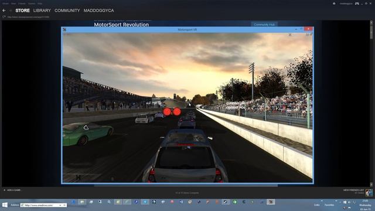Screen dimensions: 375x211
Task: Open Steam notifications inbox icon
Action: pyautogui.click(x=334, y=4)
